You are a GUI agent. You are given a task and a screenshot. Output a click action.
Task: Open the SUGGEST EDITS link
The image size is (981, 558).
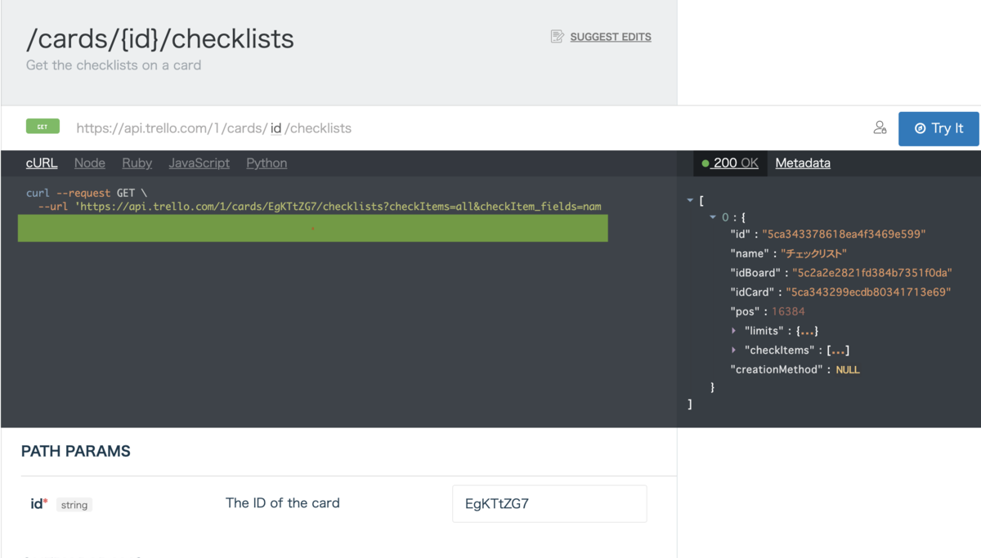click(611, 37)
